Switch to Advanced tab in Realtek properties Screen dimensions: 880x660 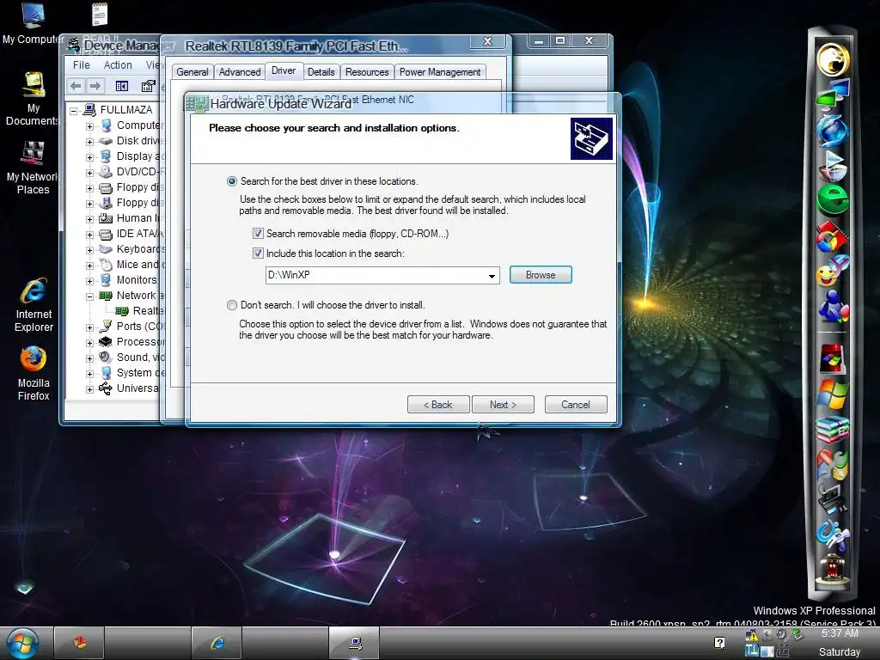[x=240, y=72]
